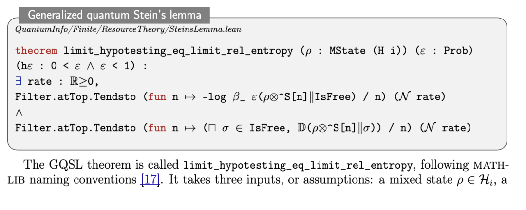Click the first red "fun" keyword
This screenshot has height=210, width=526.
point(156,97)
